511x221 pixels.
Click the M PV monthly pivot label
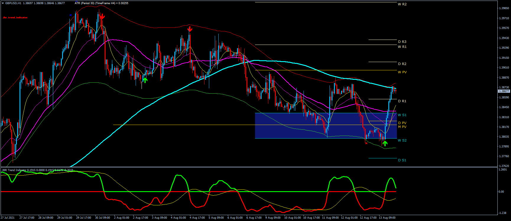402,127
